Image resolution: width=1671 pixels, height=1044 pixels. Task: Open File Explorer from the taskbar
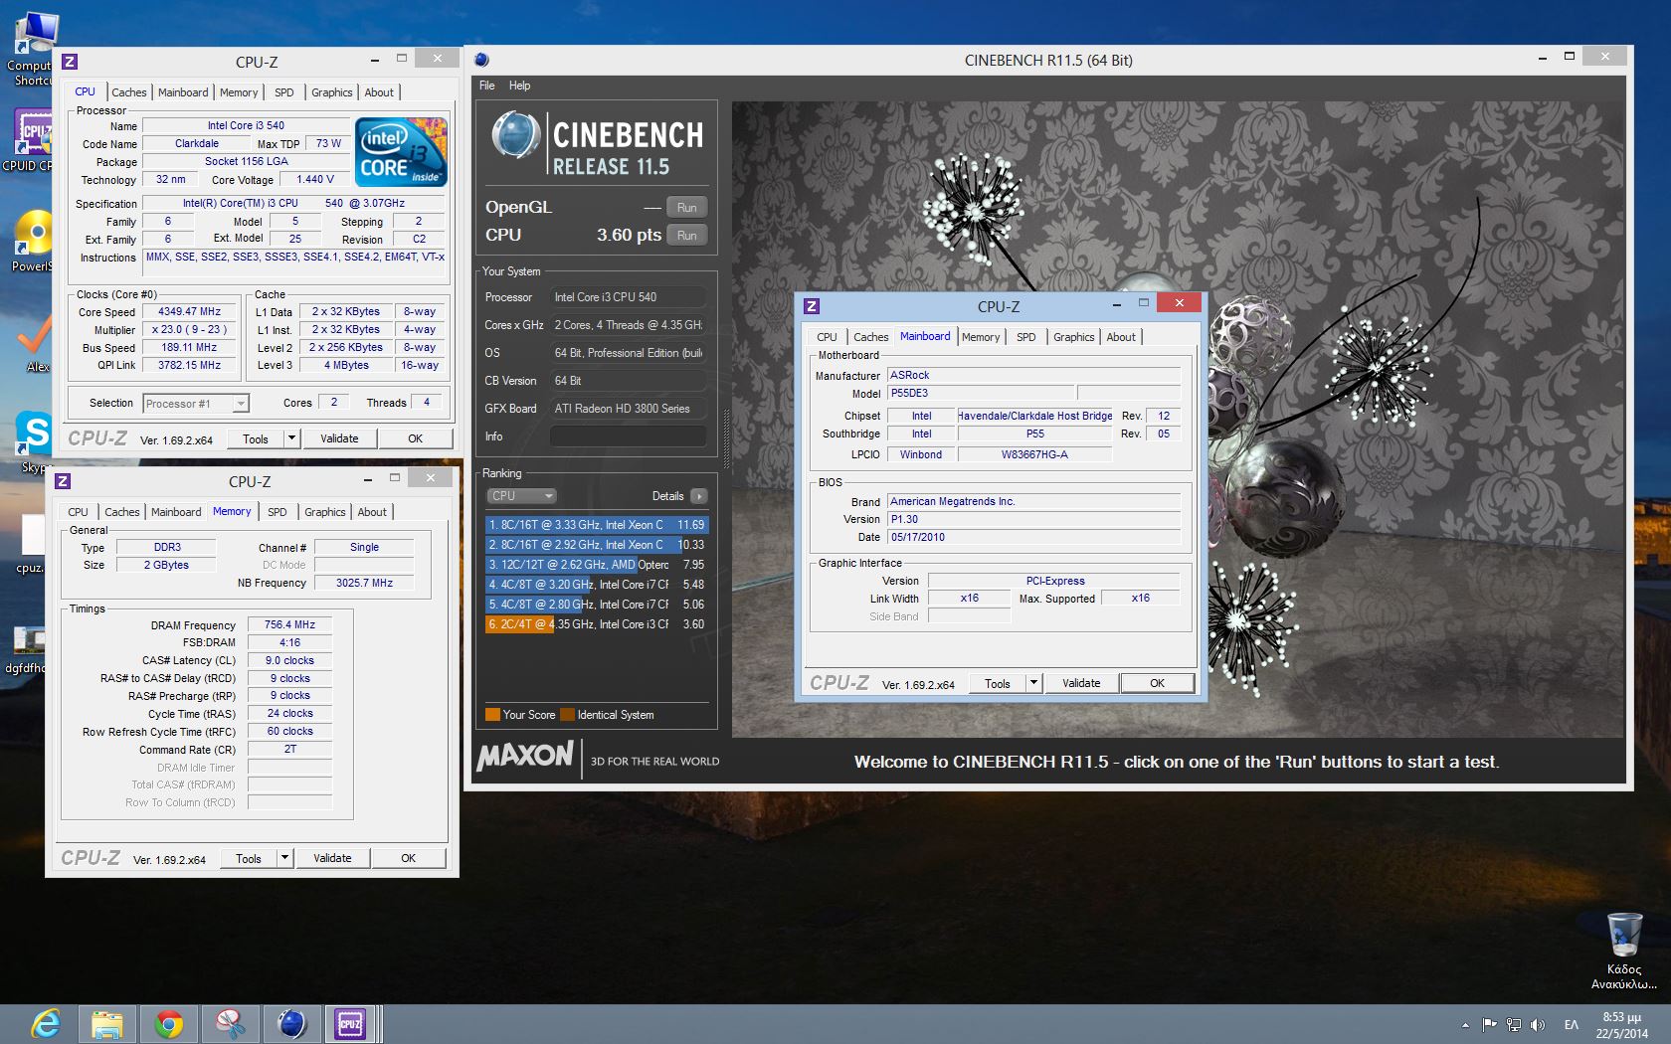(107, 1024)
